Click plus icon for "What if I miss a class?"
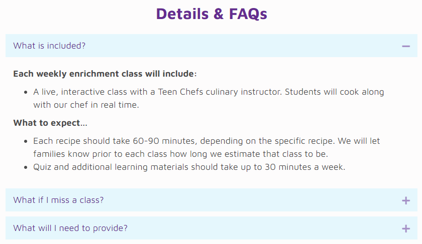 coord(406,200)
